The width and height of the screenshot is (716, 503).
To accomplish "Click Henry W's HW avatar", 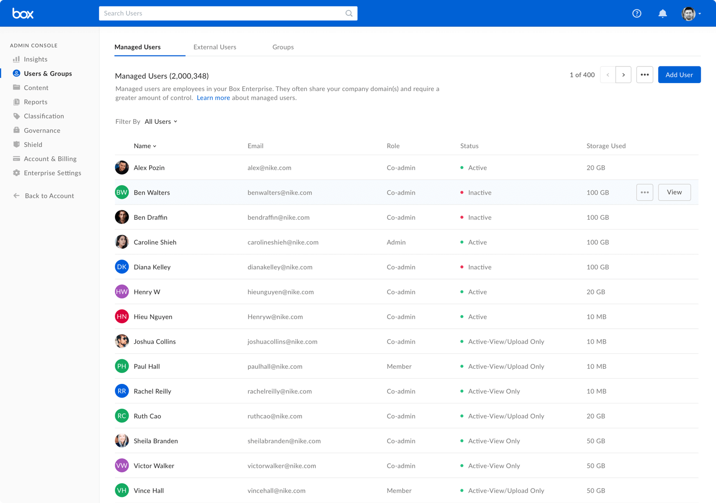I will (x=122, y=292).
